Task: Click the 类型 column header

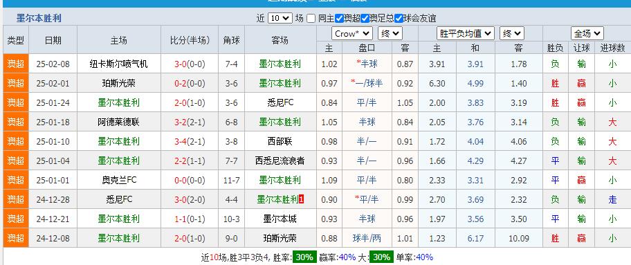Action: point(16,40)
